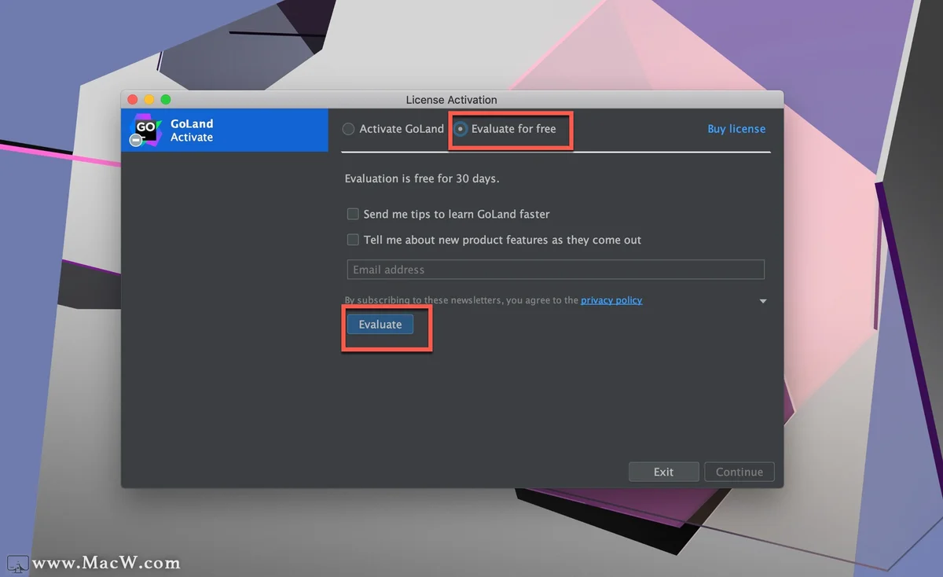943x577 pixels.
Task: Click the MacW monitor icon watermark
Action: (18, 563)
